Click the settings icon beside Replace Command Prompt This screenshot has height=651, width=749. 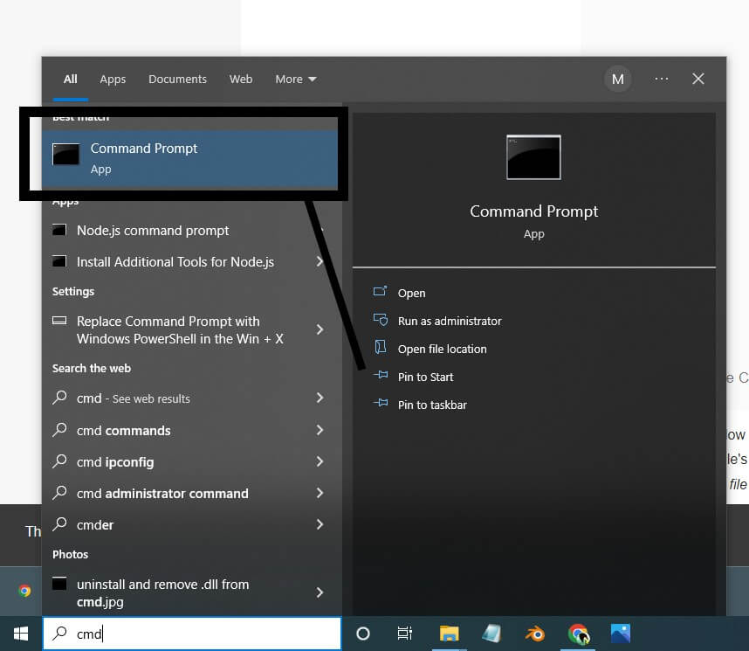click(59, 321)
